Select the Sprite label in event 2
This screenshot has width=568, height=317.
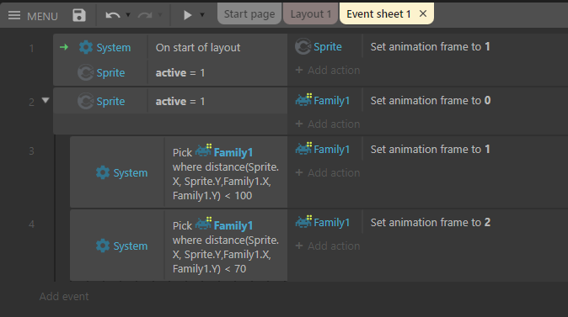click(110, 101)
